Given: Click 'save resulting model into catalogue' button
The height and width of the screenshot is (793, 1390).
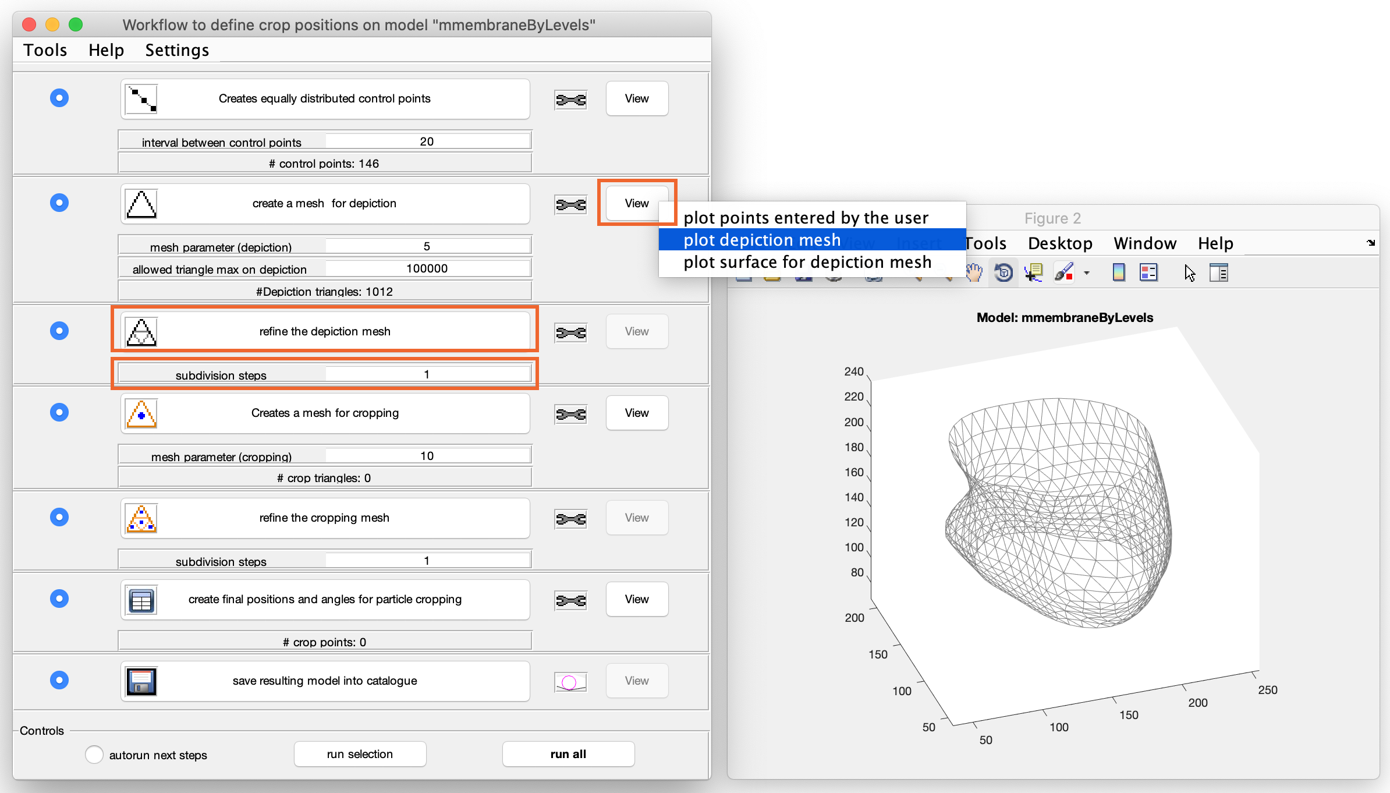Looking at the screenshot, I should (325, 681).
